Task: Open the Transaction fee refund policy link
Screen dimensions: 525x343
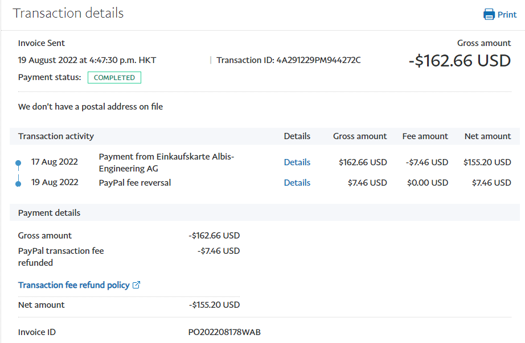Action: pos(74,285)
